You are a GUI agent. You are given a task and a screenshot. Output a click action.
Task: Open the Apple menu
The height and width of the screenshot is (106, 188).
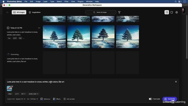coord(4,1)
